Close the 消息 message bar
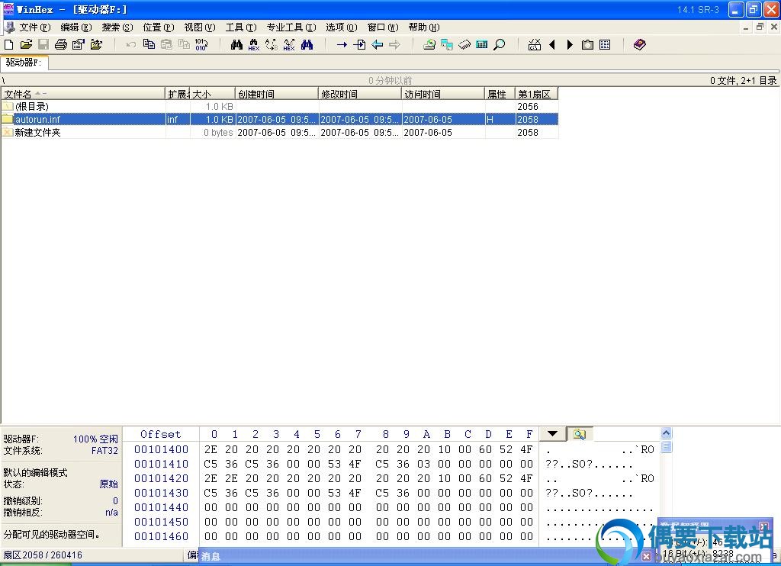Image resolution: width=781 pixels, height=566 pixels. pyautogui.click(x=646, y=557)
